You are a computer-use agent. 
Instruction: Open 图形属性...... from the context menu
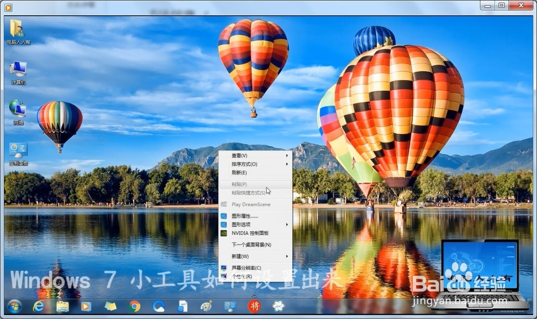click(255, 216)
